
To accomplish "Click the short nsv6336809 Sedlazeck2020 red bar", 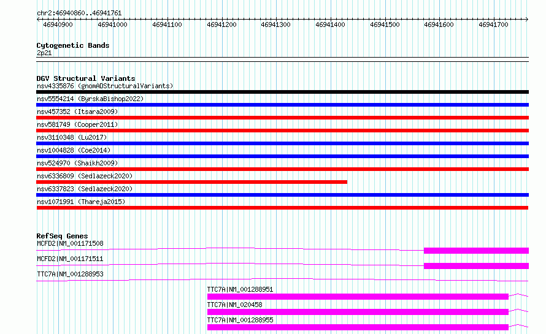I will 191,182.
